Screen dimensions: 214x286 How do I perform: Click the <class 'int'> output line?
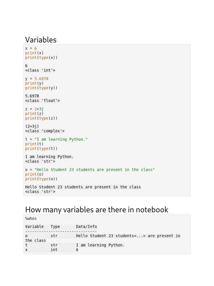[40, 70]
